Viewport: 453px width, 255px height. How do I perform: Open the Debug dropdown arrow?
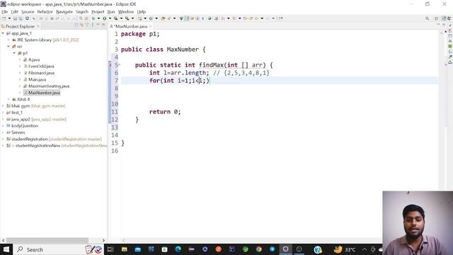(98, 18)
